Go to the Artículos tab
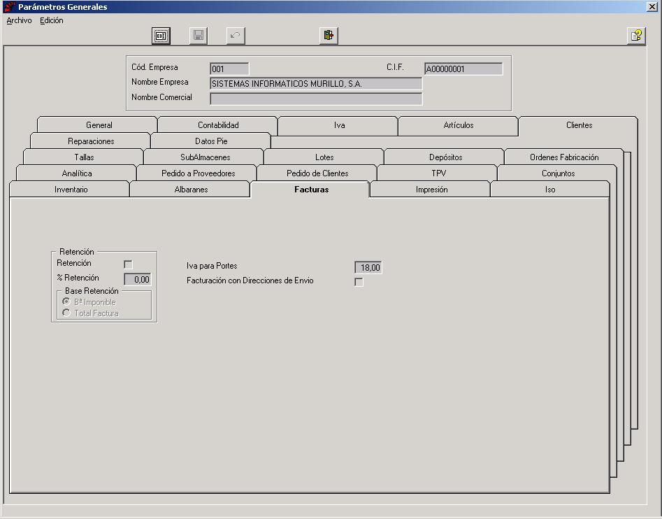The image size is (662, 519). coord(459,125)
